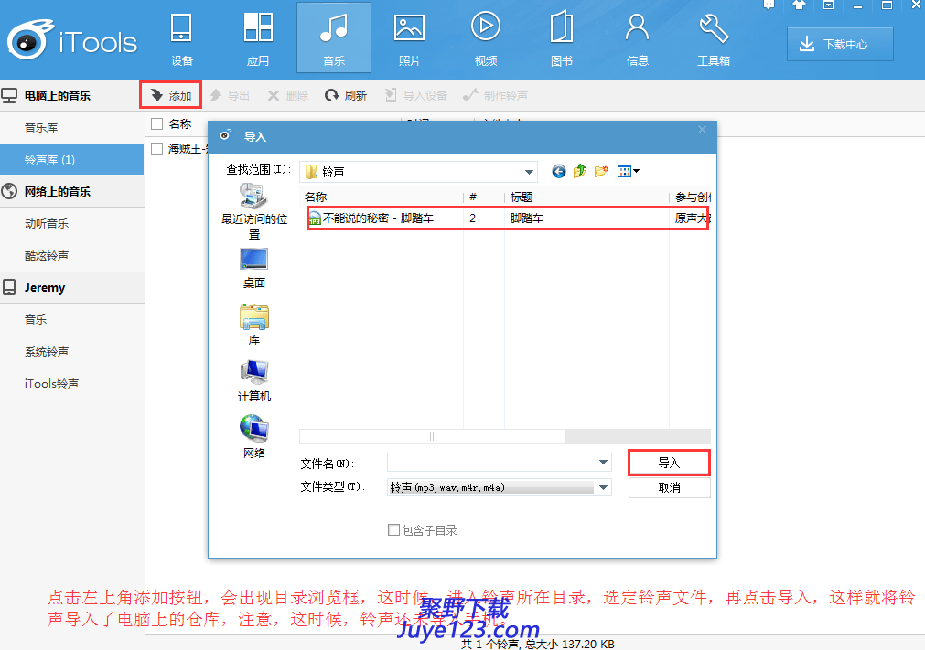This screenshot has height=650, width=925.
Task: Open the 应用 (Apps) section
Action: pyautogui.click(x=258, y=39)
